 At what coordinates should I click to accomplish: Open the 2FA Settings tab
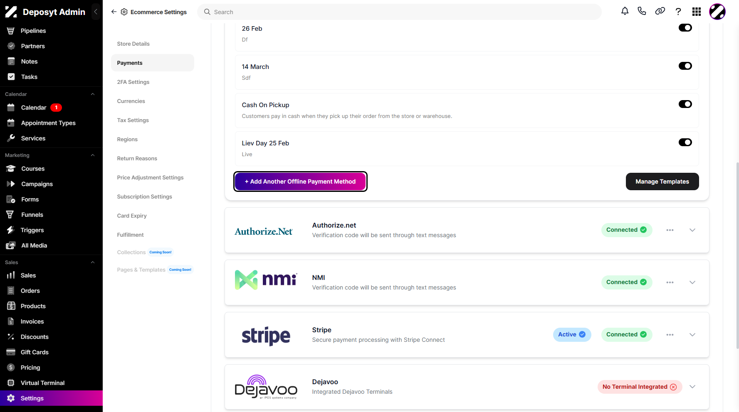pyautogui.click(x=153, y=82)
